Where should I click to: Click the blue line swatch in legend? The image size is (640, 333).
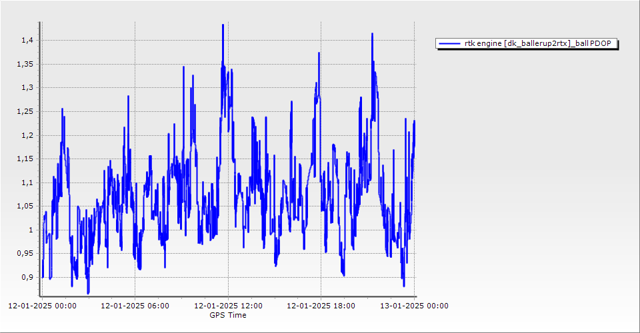[449, 43]
